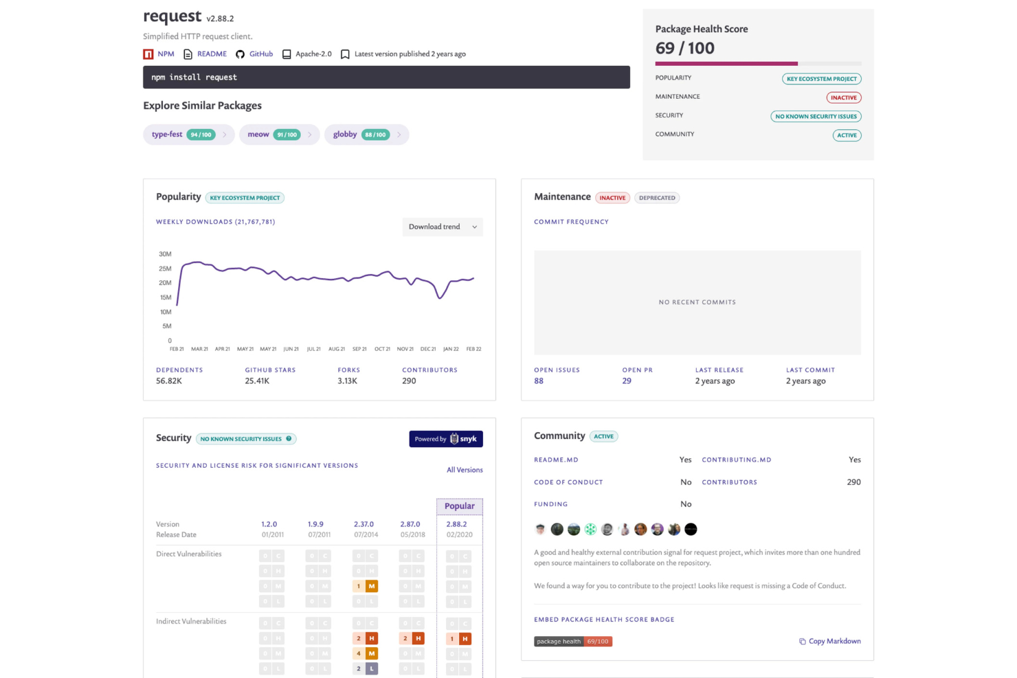Viewport: 1017px width, 678px height.
Task: Click the help question mark icon in Security badge
Action: (x=289, y=438)
